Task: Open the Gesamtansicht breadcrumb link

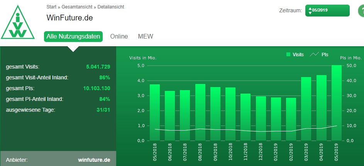Action: pos(77,7)
